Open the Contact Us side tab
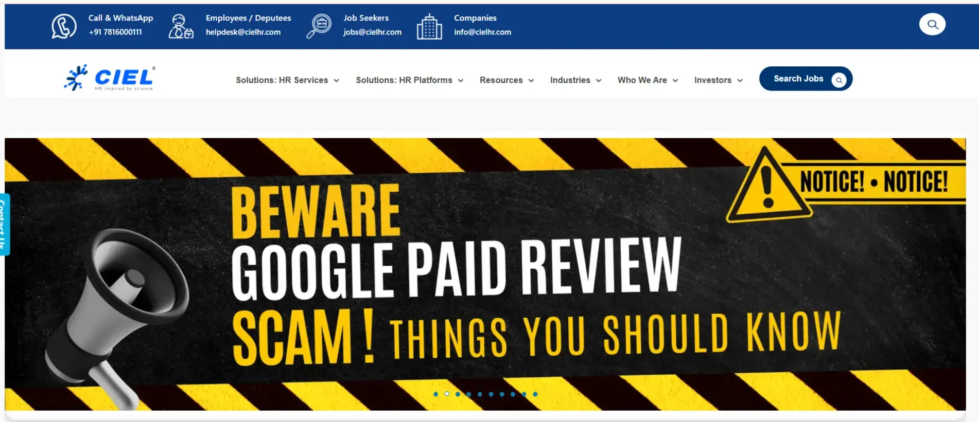 [4, 224]
